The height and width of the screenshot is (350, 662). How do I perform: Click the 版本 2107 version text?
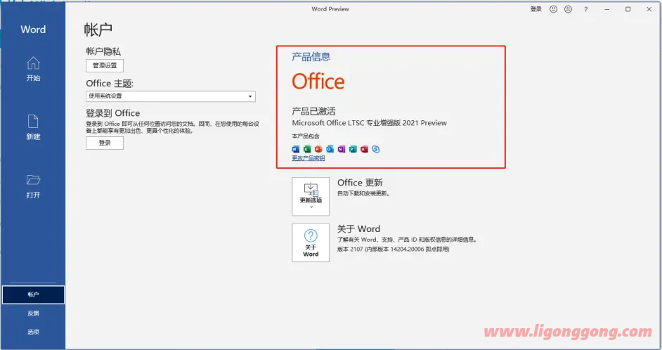pos(393,249)
